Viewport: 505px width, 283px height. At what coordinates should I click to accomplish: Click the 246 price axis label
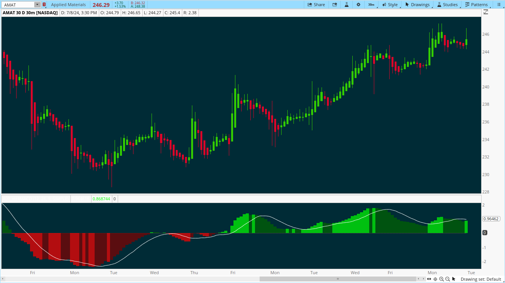tap(486, 34)
